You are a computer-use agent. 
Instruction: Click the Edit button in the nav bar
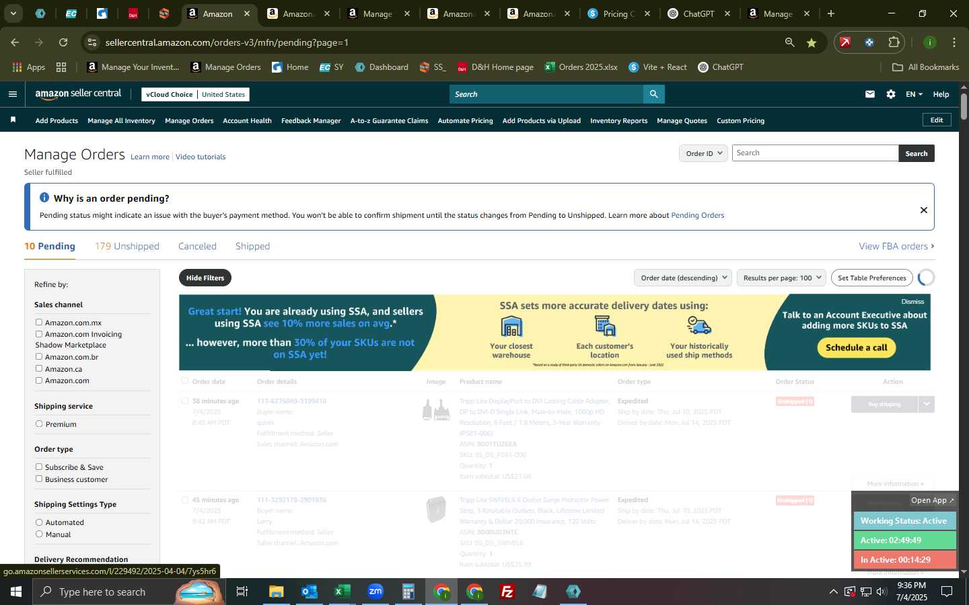coord(937,120)
